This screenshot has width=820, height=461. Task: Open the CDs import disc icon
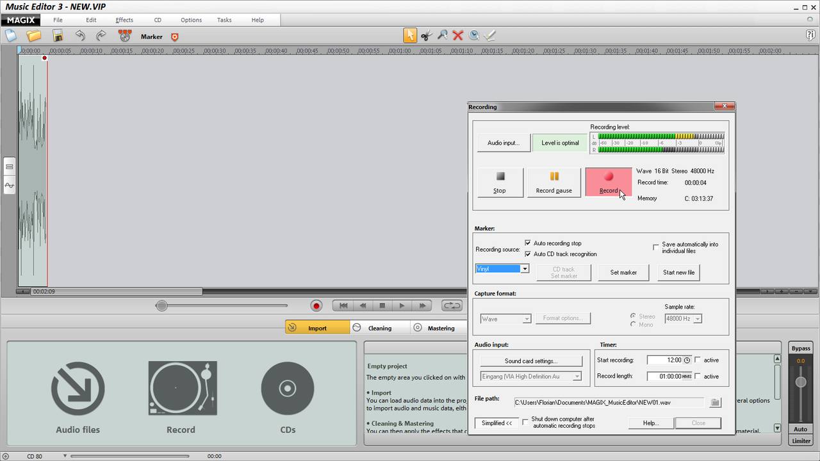[288, 389]
